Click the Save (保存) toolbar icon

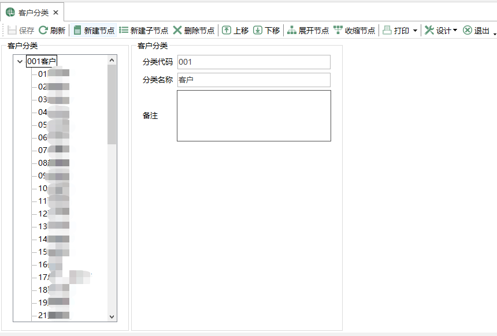pyautogui.click(x=12, y=31)
